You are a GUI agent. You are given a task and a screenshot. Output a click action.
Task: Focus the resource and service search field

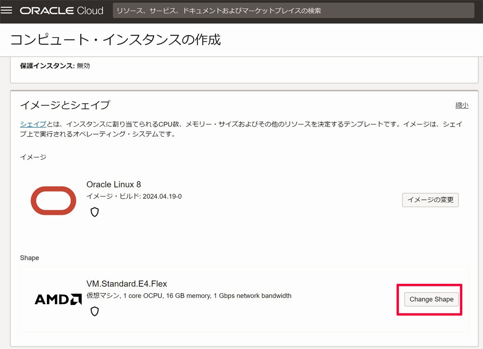pos(293,11)
